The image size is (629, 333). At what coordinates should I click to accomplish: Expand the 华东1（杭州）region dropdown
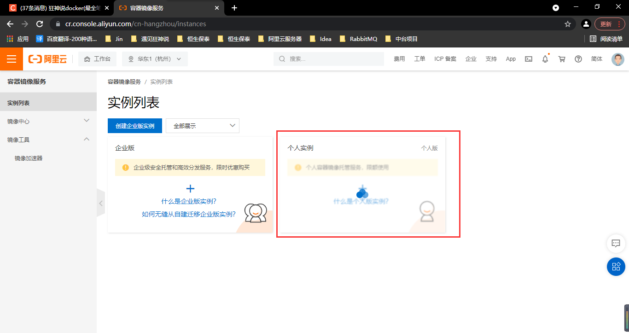(155, 59)
